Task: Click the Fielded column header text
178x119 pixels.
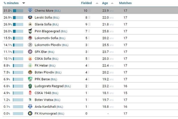Action: pos(86,3)
